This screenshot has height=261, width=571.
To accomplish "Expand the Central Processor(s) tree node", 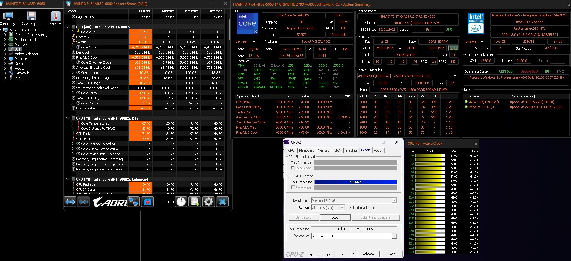I will (x=5, y=35).
